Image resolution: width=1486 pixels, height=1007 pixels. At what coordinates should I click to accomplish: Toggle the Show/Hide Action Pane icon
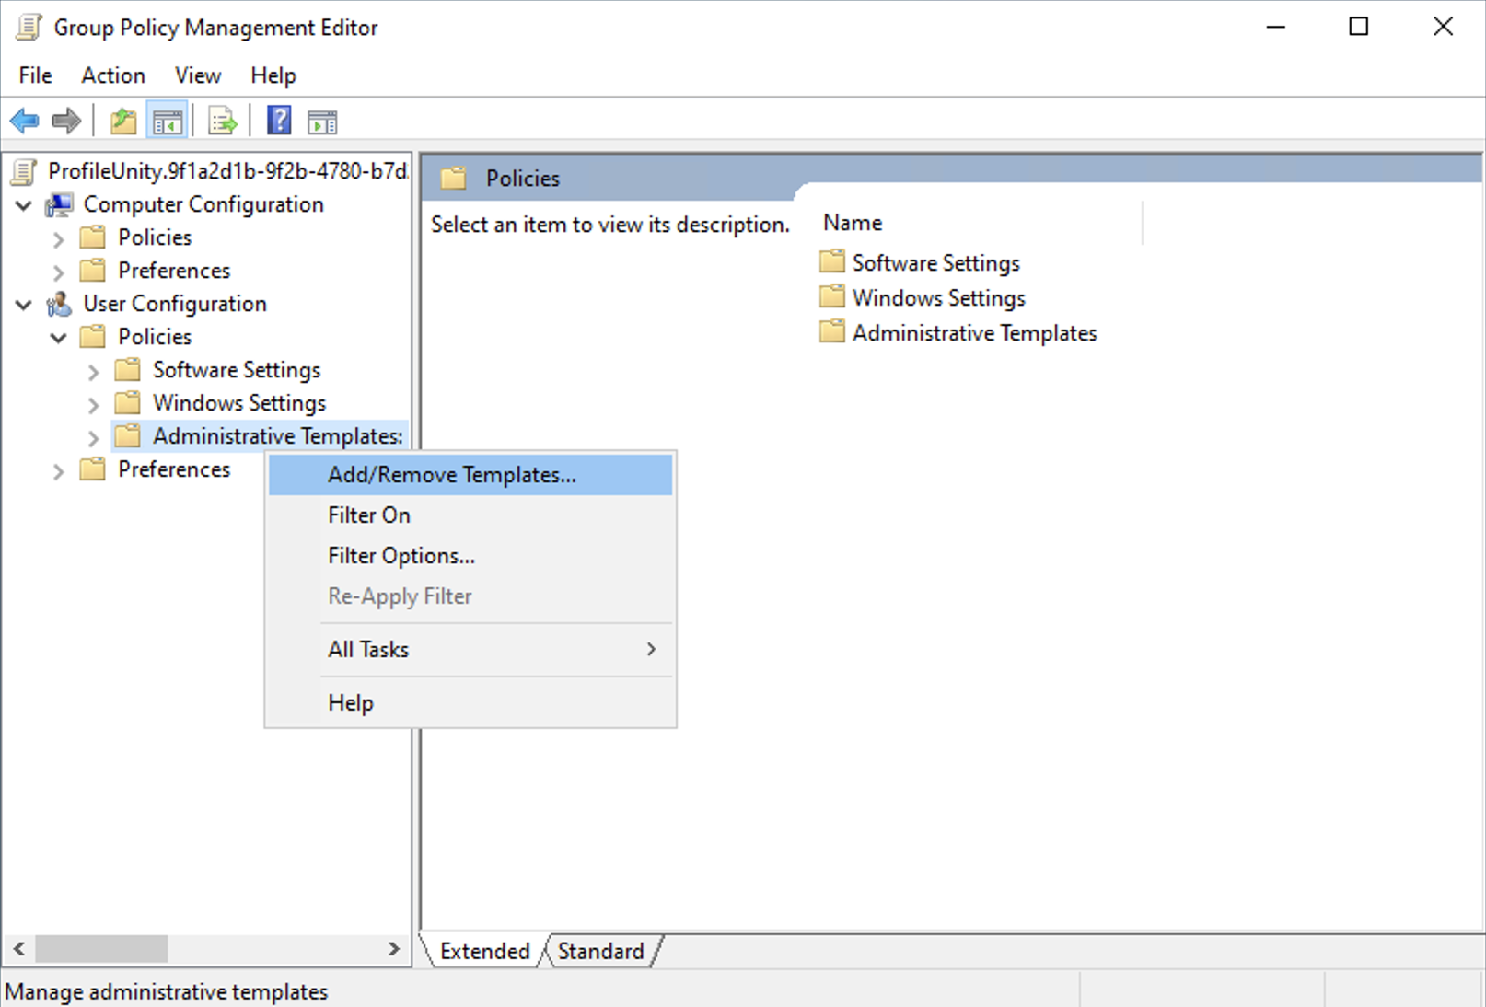click(322, 121)
